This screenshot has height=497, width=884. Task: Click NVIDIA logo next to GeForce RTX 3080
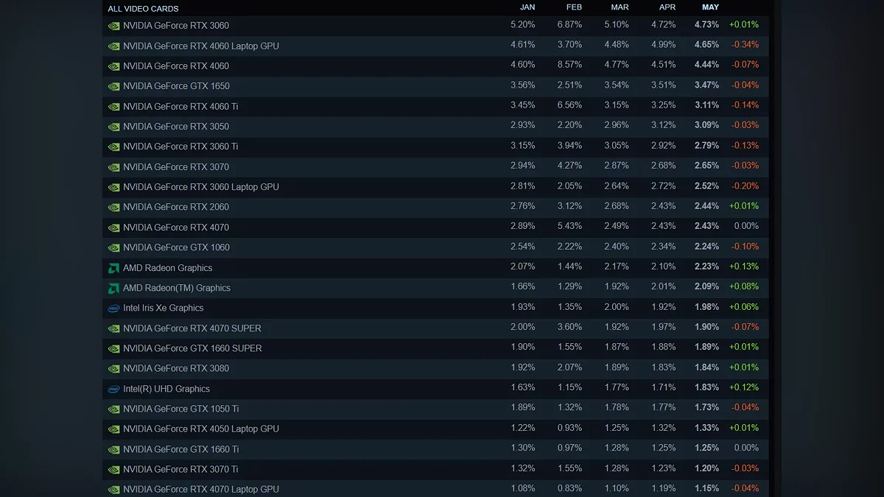(x=113, y=369)
